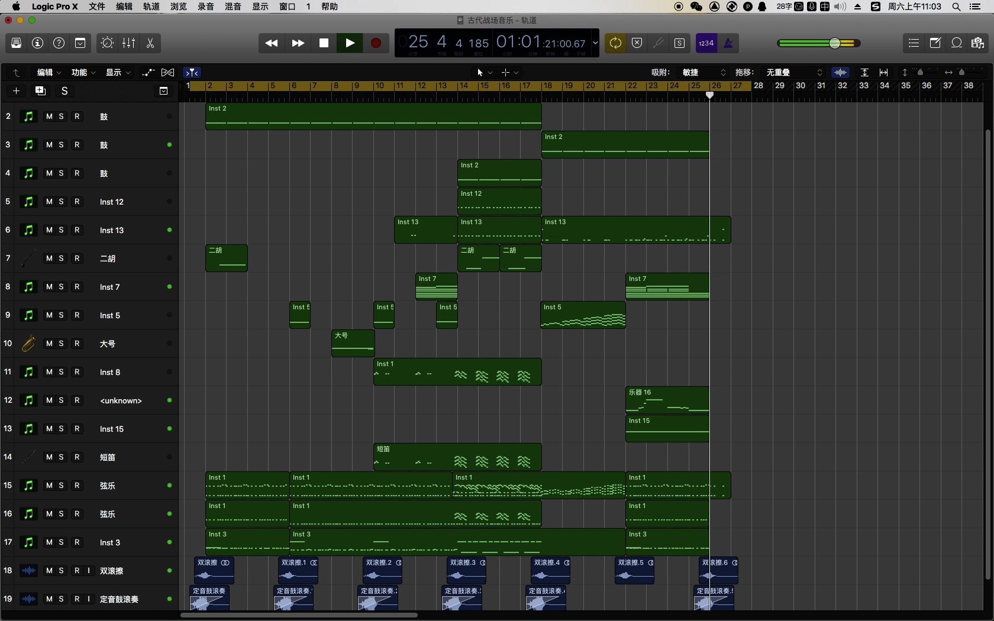Open the 显示 dropdown in tracks area
Screen dimensions: 994x621
pos(118,73)
